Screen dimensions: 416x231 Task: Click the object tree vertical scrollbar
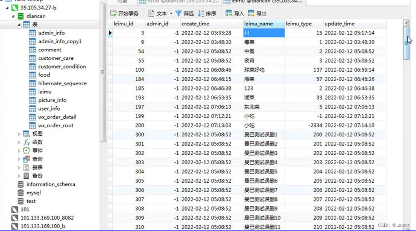pos(103,72)
